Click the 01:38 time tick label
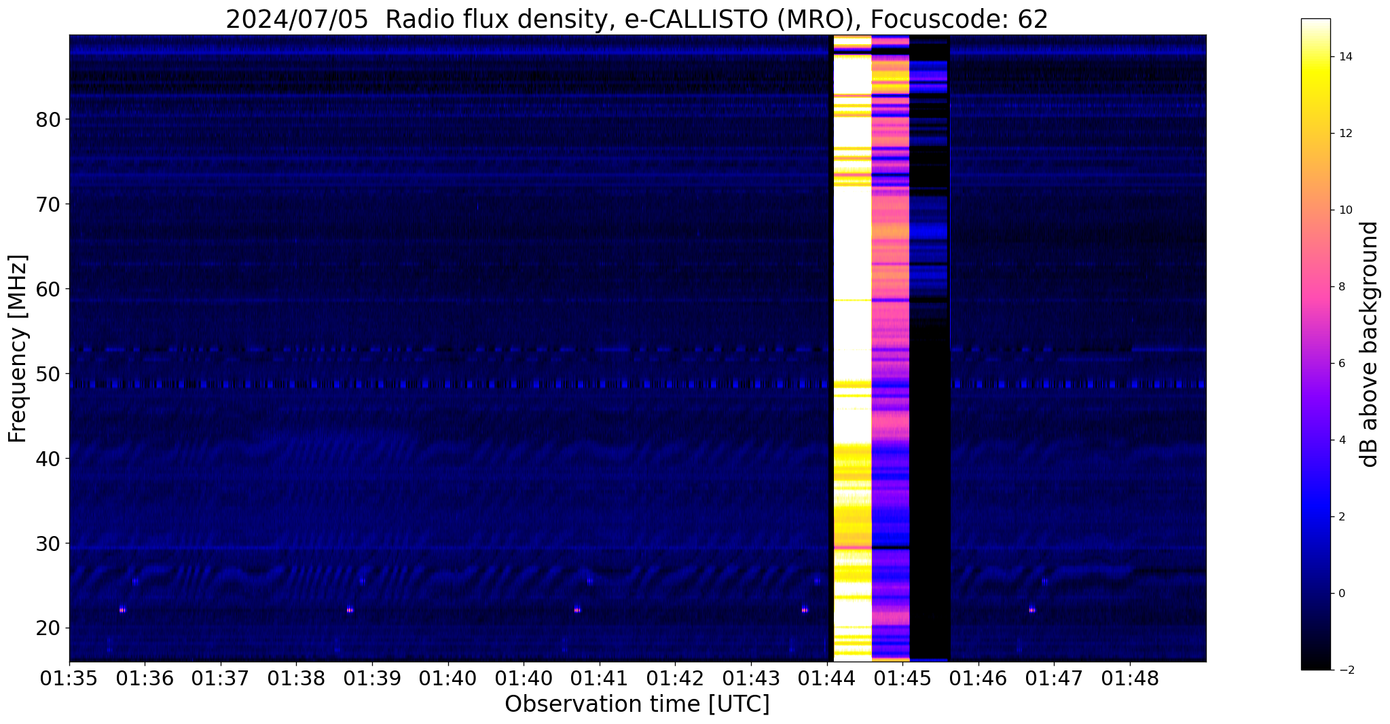1390x724 pixels. (x=296, y=678)
